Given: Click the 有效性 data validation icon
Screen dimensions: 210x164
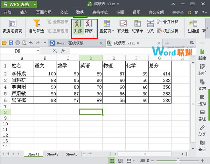Looking at the screenshot, I should (x=123, y=26).
